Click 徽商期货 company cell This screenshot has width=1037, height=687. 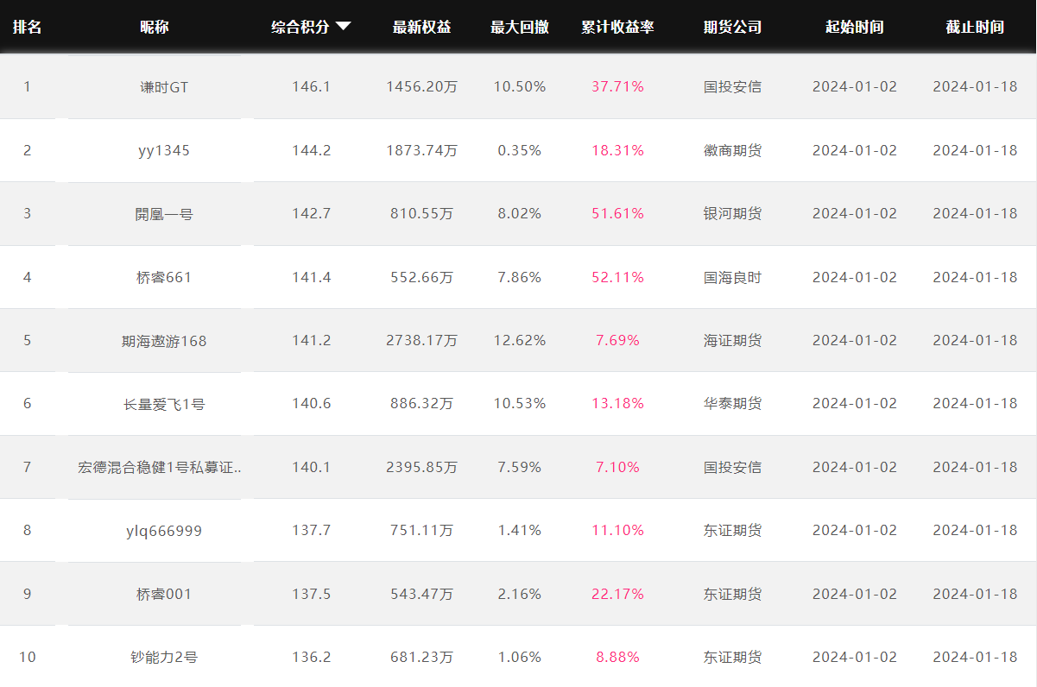(x=733, y=150)
